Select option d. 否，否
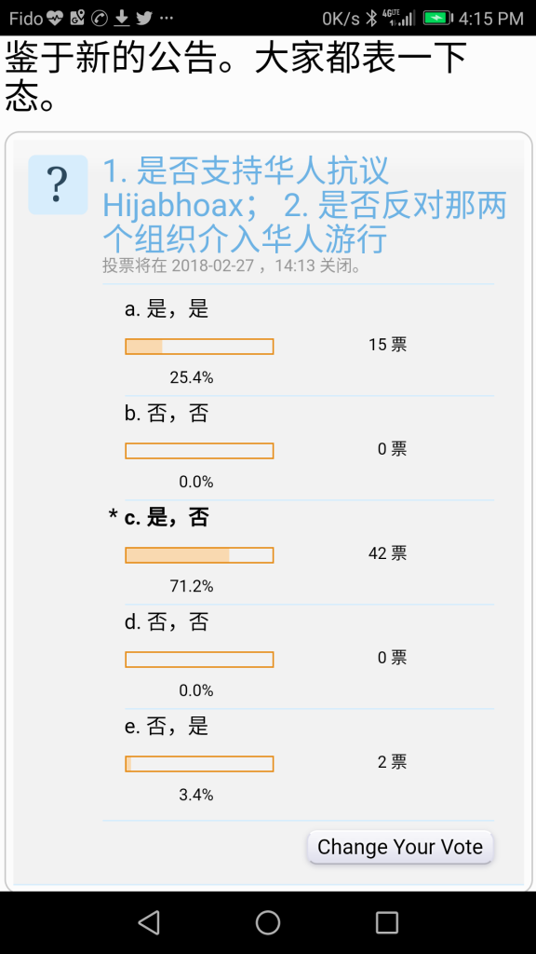This screenshot has height=954, width=536. (x=167, y=622)
